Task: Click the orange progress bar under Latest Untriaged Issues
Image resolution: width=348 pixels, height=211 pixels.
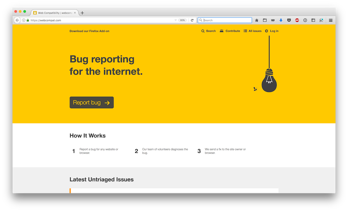Action: pyautogui.click(x=70, y=190)
